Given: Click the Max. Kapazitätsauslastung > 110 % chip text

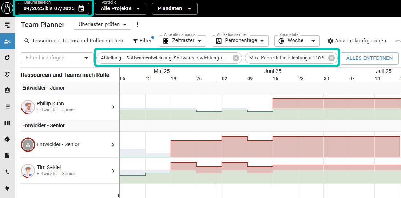Looking at the screenshot, I should click(x=287, y=58).
